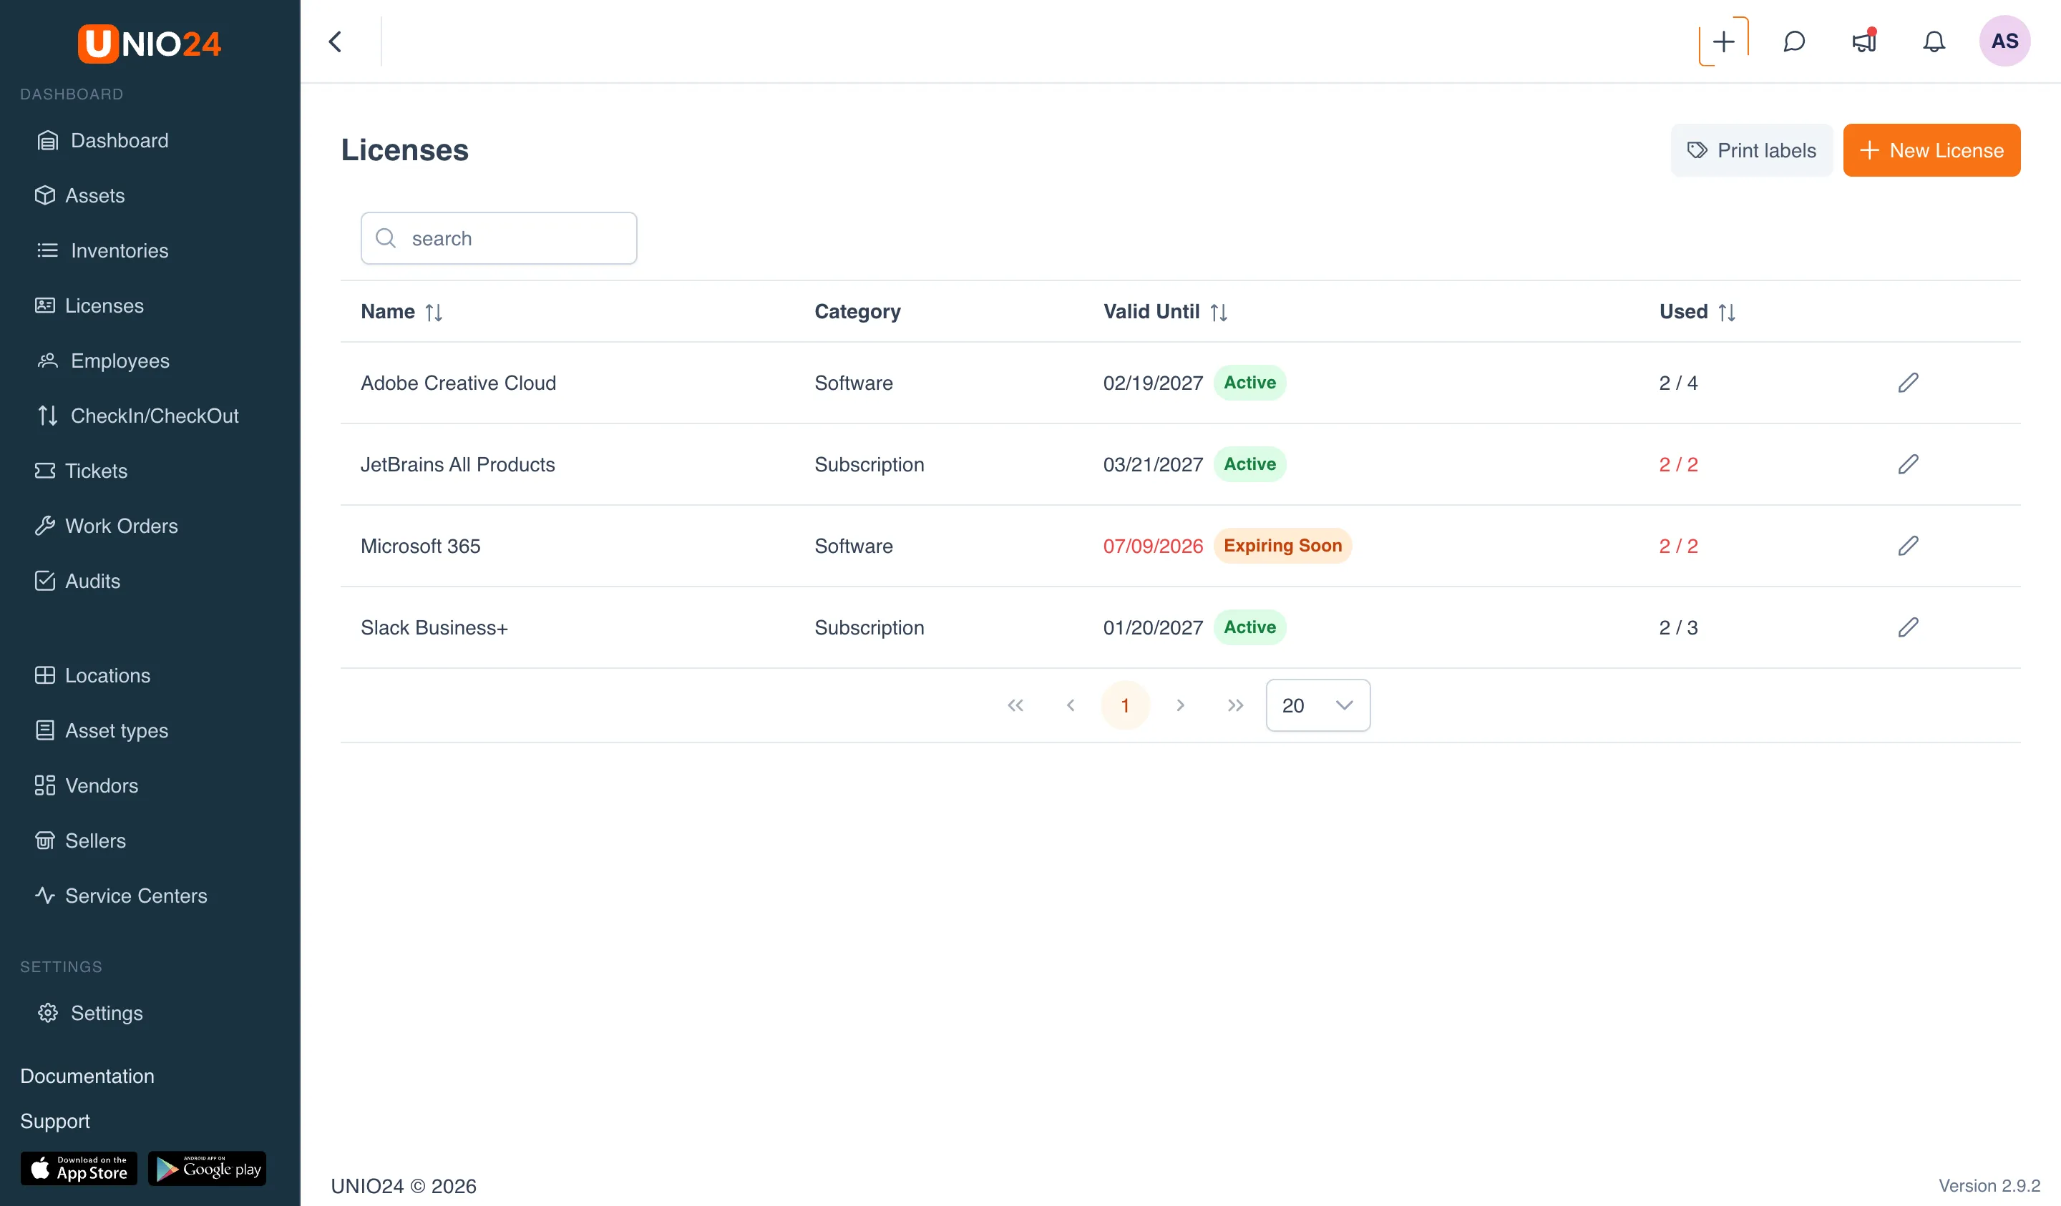Screen dimensions: 2061x1206
Task: Click Version 2.9.2 text in footer
Action: [1989, 1185]
